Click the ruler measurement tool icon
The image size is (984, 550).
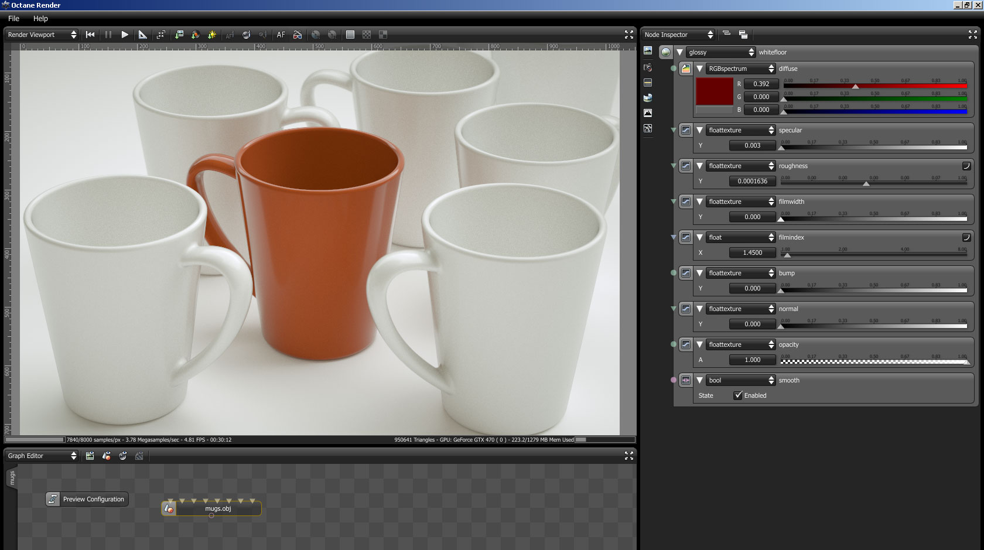(x=142, y=35)
